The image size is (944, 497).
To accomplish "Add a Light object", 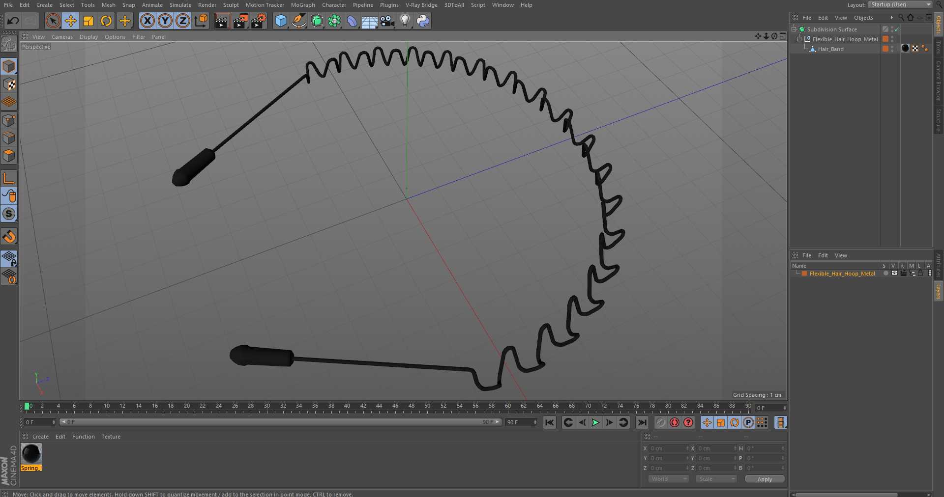I will click(405, 21).
